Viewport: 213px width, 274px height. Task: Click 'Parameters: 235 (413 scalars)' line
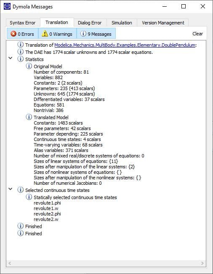coord(64,88)
